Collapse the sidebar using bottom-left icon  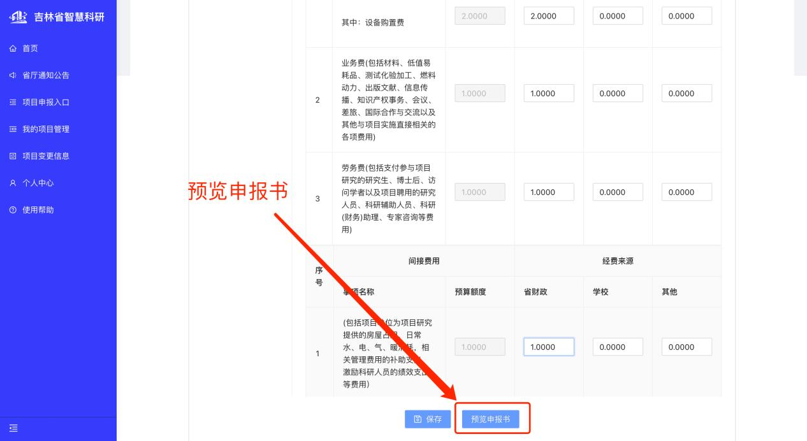tap(13, 429)
